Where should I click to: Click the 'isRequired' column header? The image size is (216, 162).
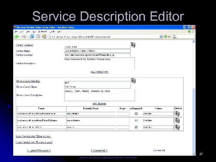coord(136,108)
